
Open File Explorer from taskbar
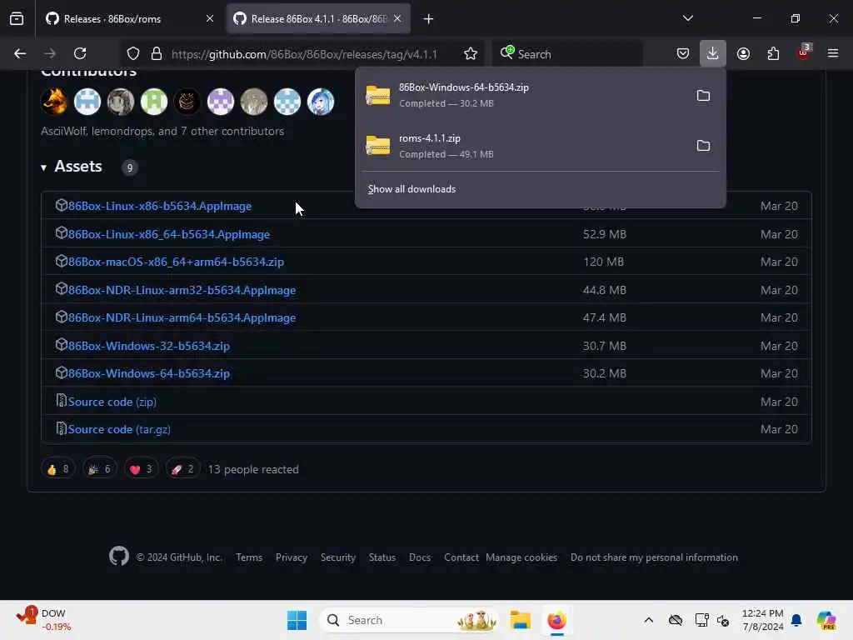point(520,620)
